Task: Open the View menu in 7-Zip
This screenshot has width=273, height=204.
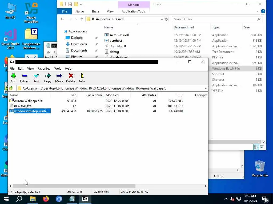Action: (30, 69)
